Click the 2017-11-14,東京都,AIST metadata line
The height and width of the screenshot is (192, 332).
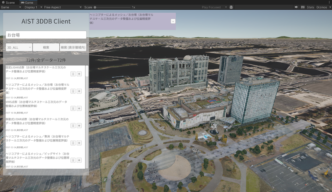coord(17,78)
